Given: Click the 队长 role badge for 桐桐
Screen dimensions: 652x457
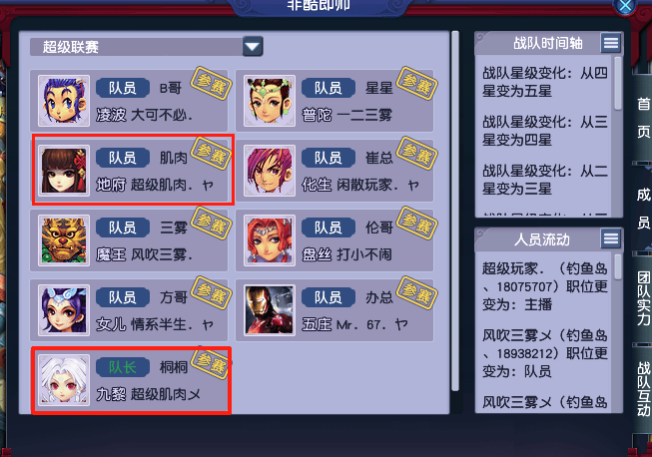Looking at the screenshot, I should tap(123, 367).
